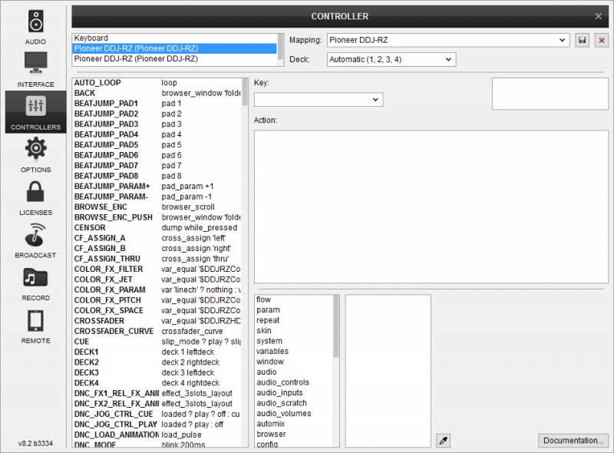Open the Deck dropdown set to Automatic
614x453 pixels.
tap(391, 60)
